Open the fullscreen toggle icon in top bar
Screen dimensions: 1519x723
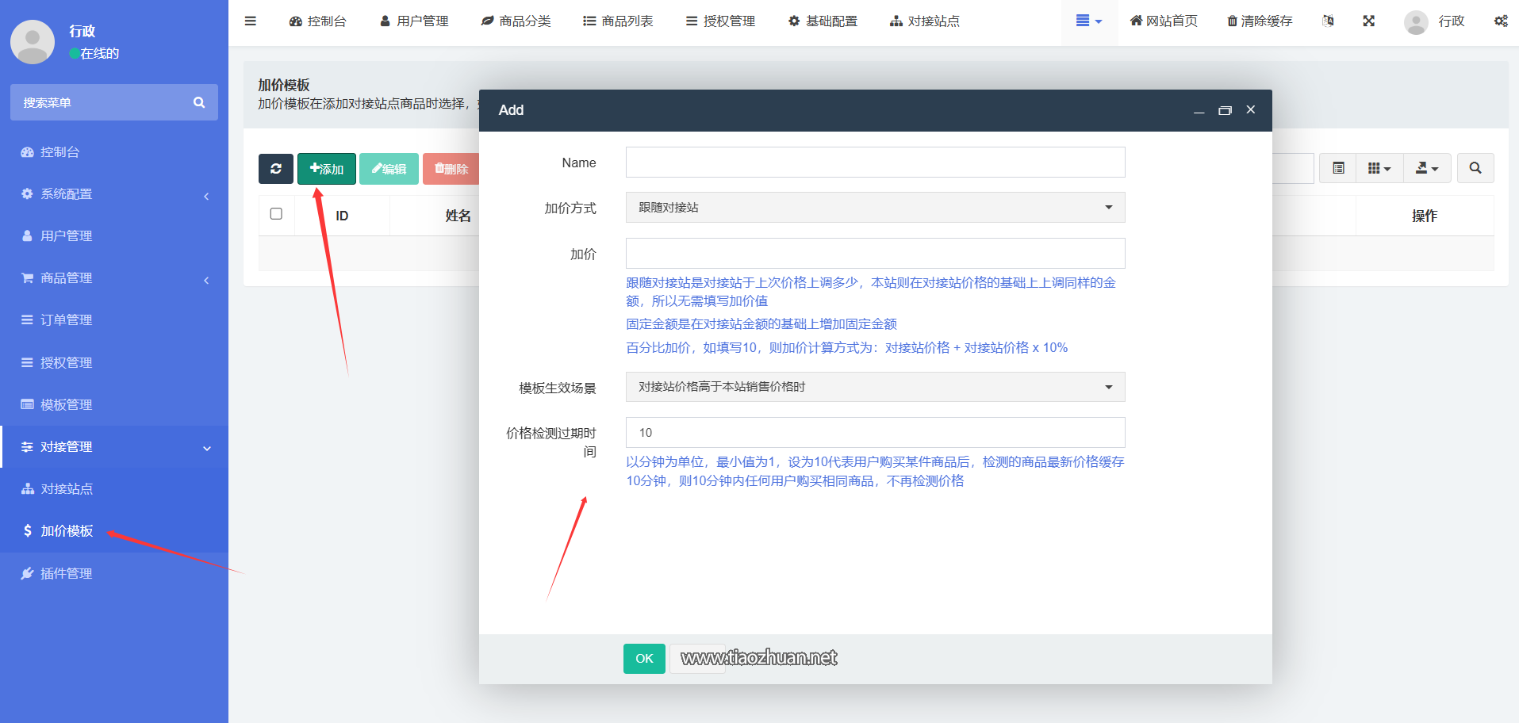1369,21
